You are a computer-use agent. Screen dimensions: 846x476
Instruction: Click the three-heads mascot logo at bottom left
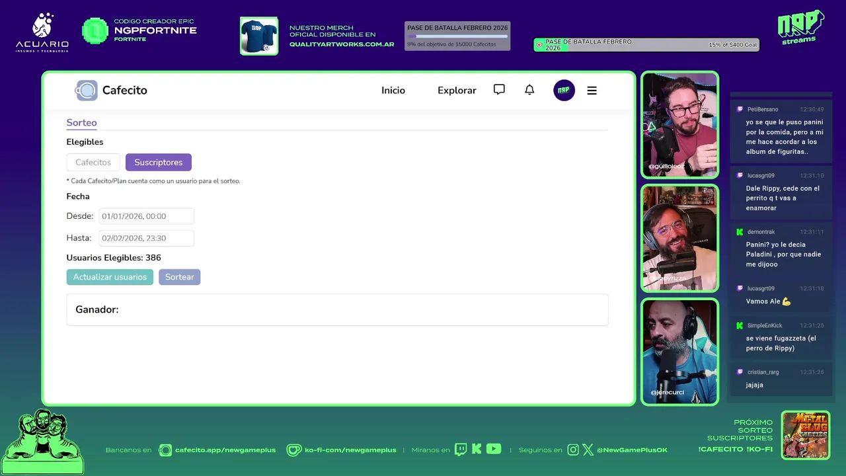pos(42,442)
